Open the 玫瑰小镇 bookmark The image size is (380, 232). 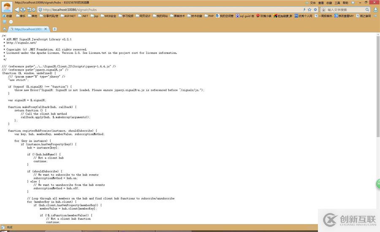pyautogui.click(x=264, y=16)
